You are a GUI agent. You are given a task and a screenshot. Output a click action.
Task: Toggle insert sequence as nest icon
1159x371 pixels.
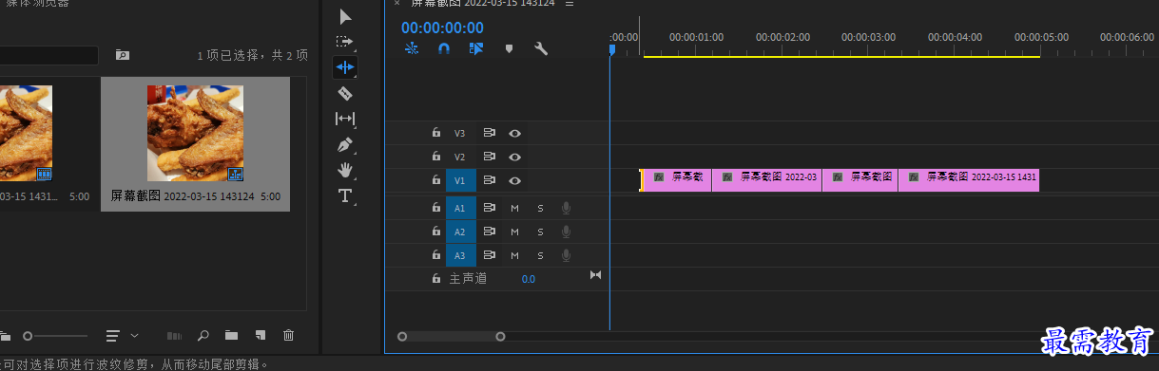point(412,48)
